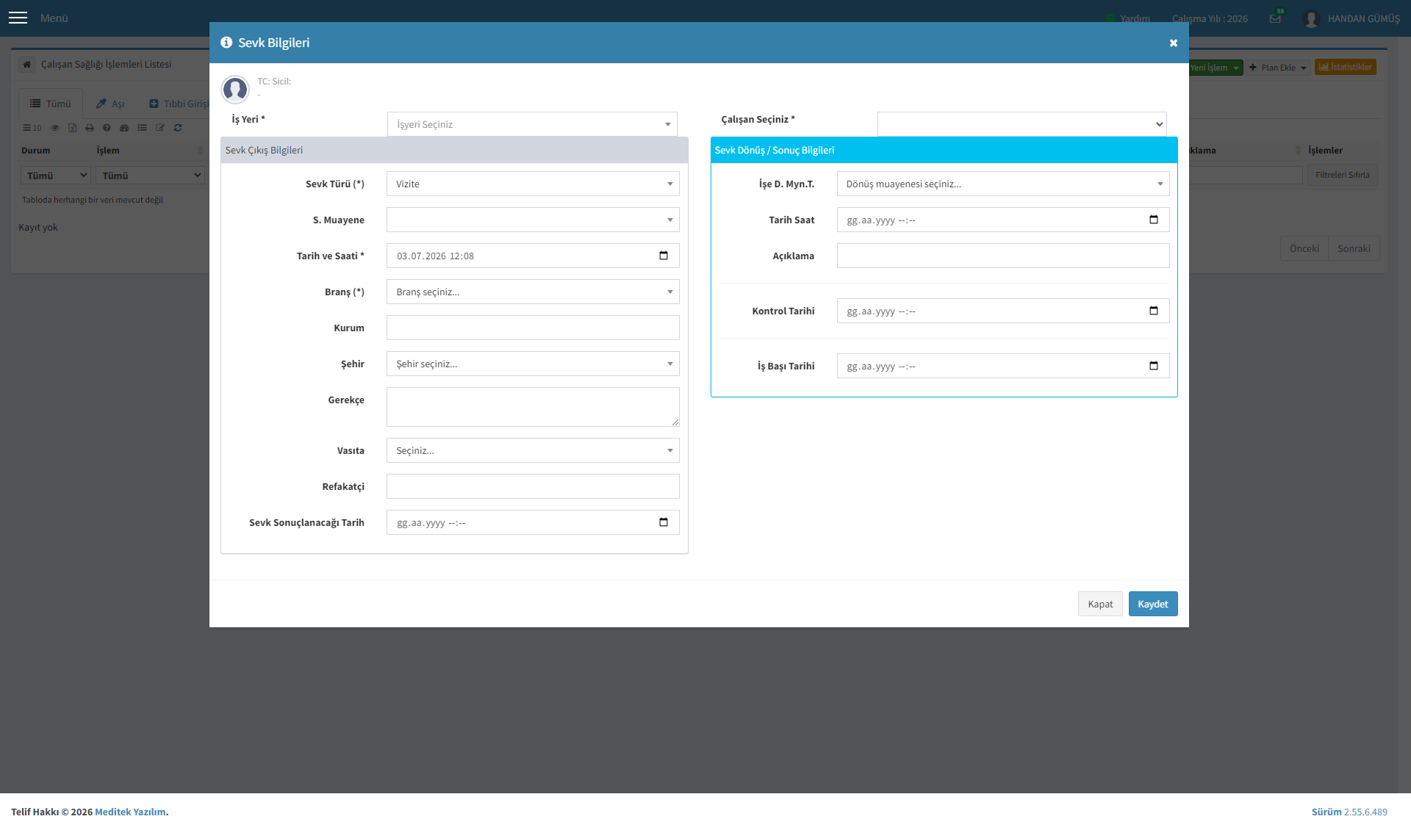This screenshot has width=1411, height=830.
Task: Click into the Kurum text field
Action: click(533, 328)
